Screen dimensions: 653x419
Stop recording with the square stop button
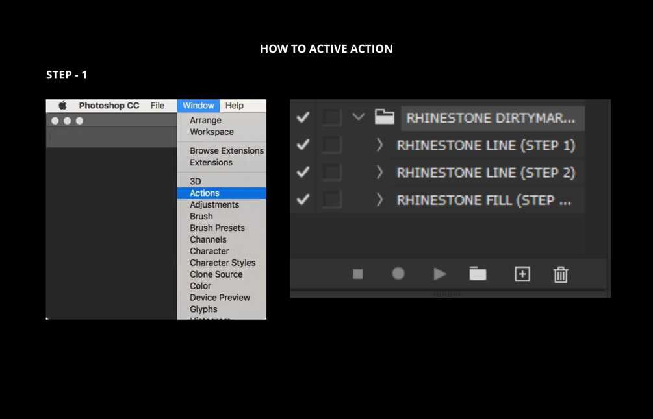point(358,274)
